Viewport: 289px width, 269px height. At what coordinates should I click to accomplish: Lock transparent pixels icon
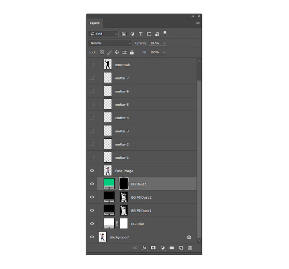click(102, 52)
